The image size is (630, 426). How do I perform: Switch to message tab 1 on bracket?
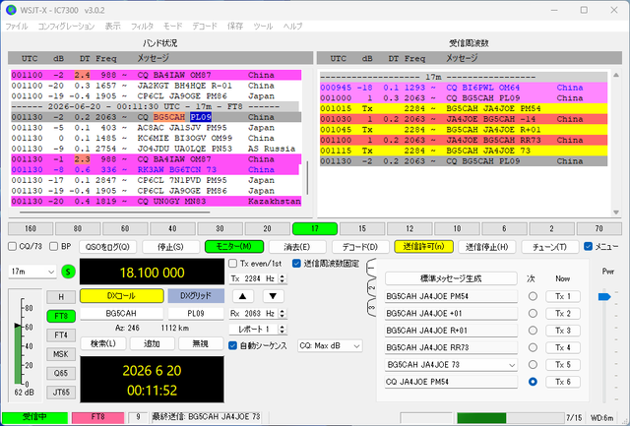[x=371, y=269]
